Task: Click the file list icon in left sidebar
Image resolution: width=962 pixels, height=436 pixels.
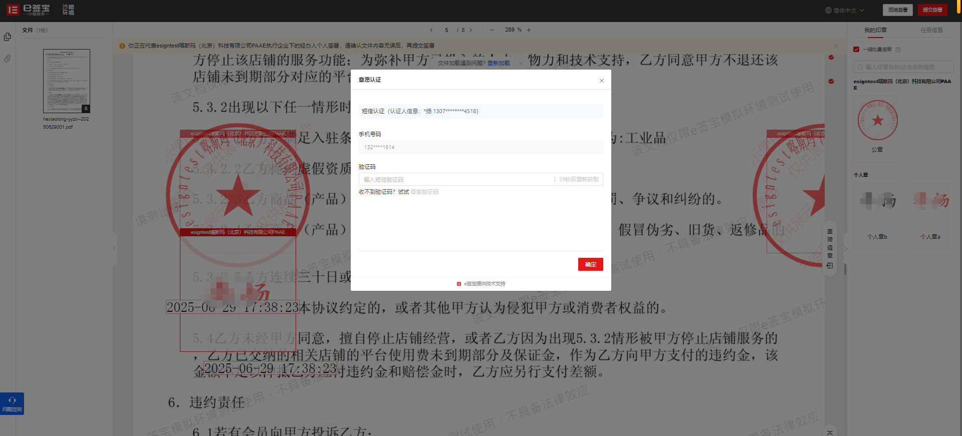Action: coord(8,37)
